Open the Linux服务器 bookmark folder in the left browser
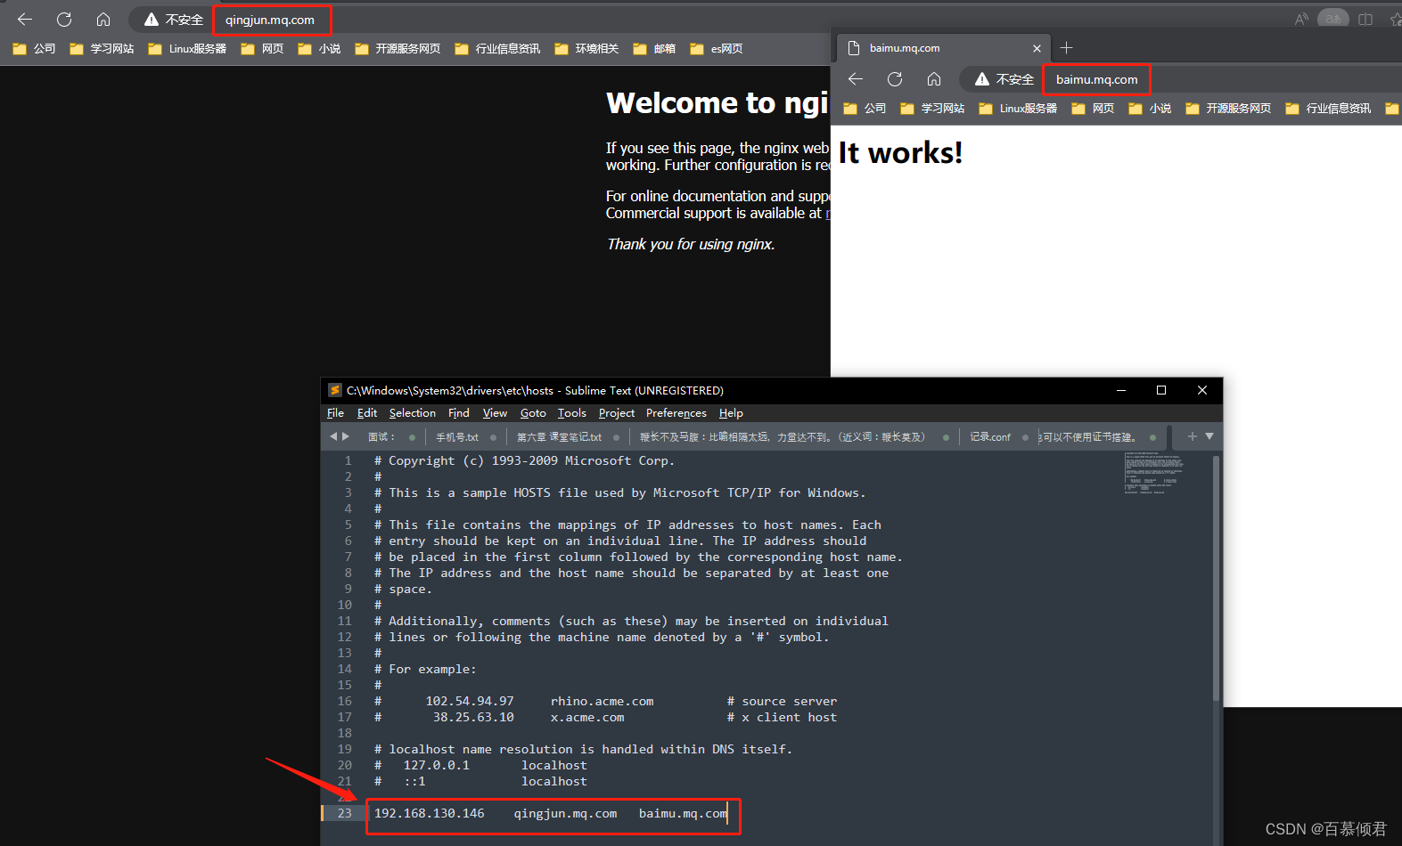This screenshot has height=846, width=1402. (x=187, y=49)
